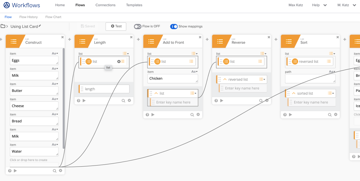
Task: Click the Workflows logo icon
Action: (x=6, y=5)
